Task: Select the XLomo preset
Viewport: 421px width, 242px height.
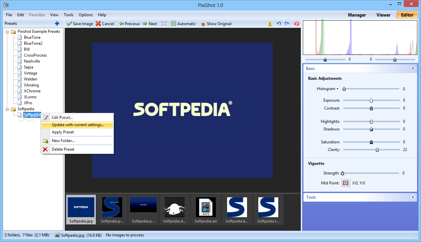Action: [30, 97]
